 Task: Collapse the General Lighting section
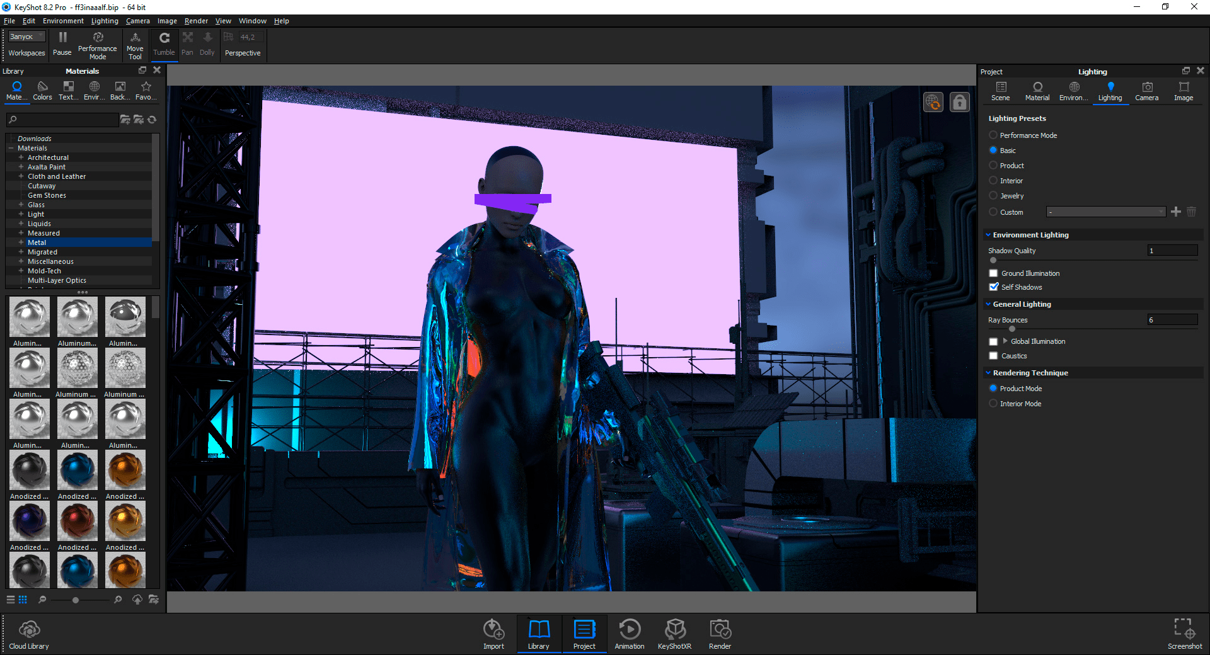tap(988, 304)
